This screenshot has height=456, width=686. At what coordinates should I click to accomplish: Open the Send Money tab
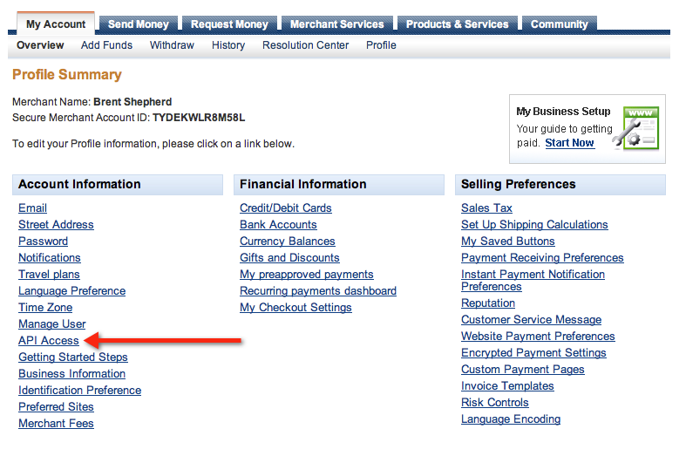(x=139, y=24)
